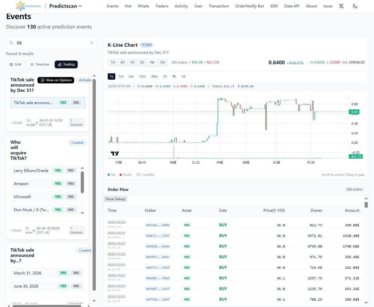Open the User page
Image resolution: width=374 pixels, height=307 pixels.
[198, 6]
